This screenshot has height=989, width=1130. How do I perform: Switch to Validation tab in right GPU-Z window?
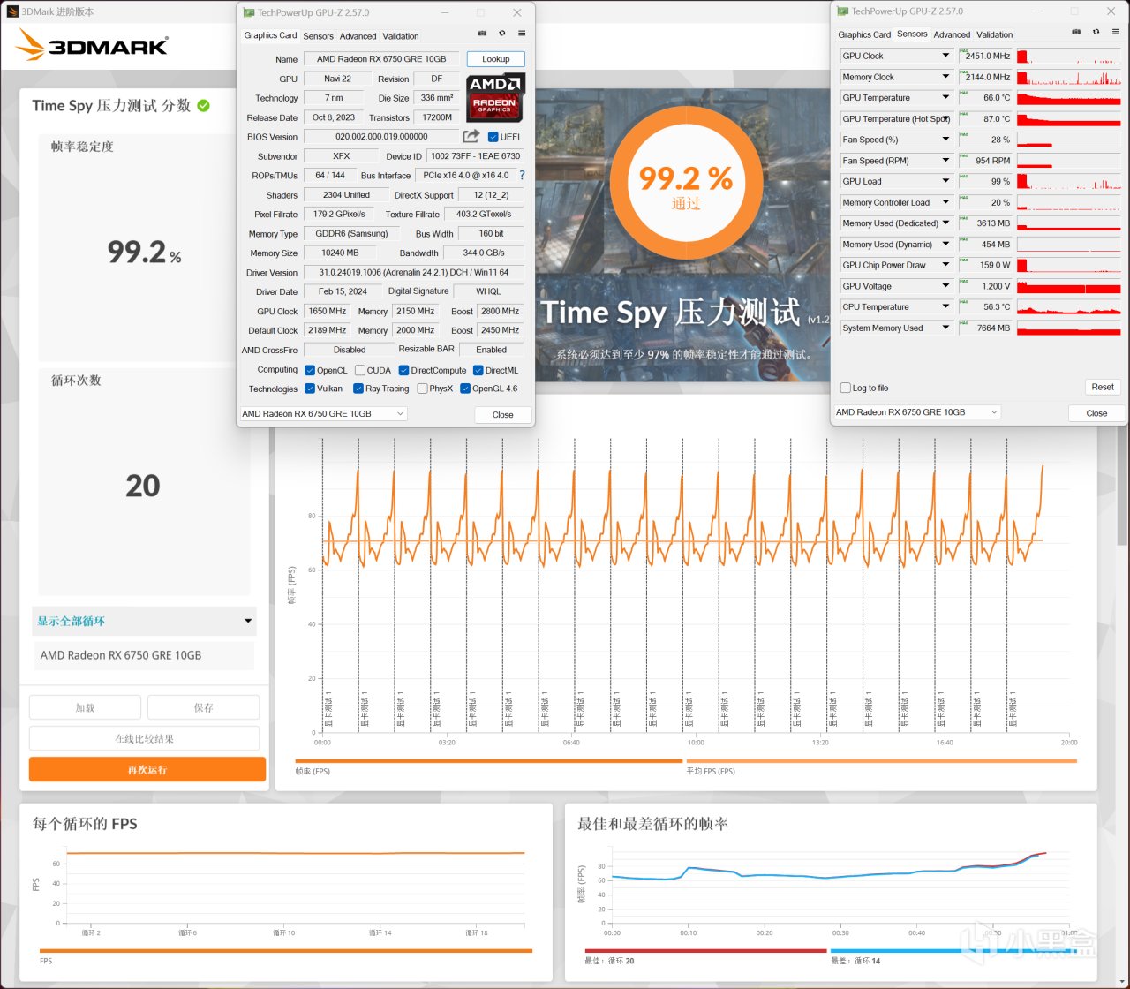(x=995, y=34)
